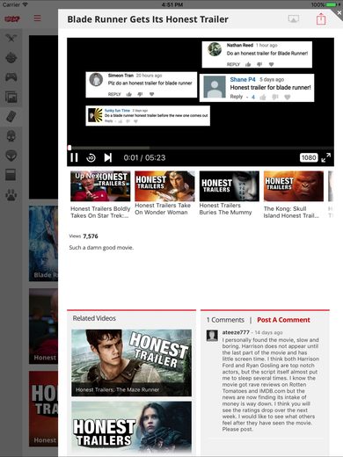
Task: Enter fullscreen mode on the video
Action: (x=325, y=157)
